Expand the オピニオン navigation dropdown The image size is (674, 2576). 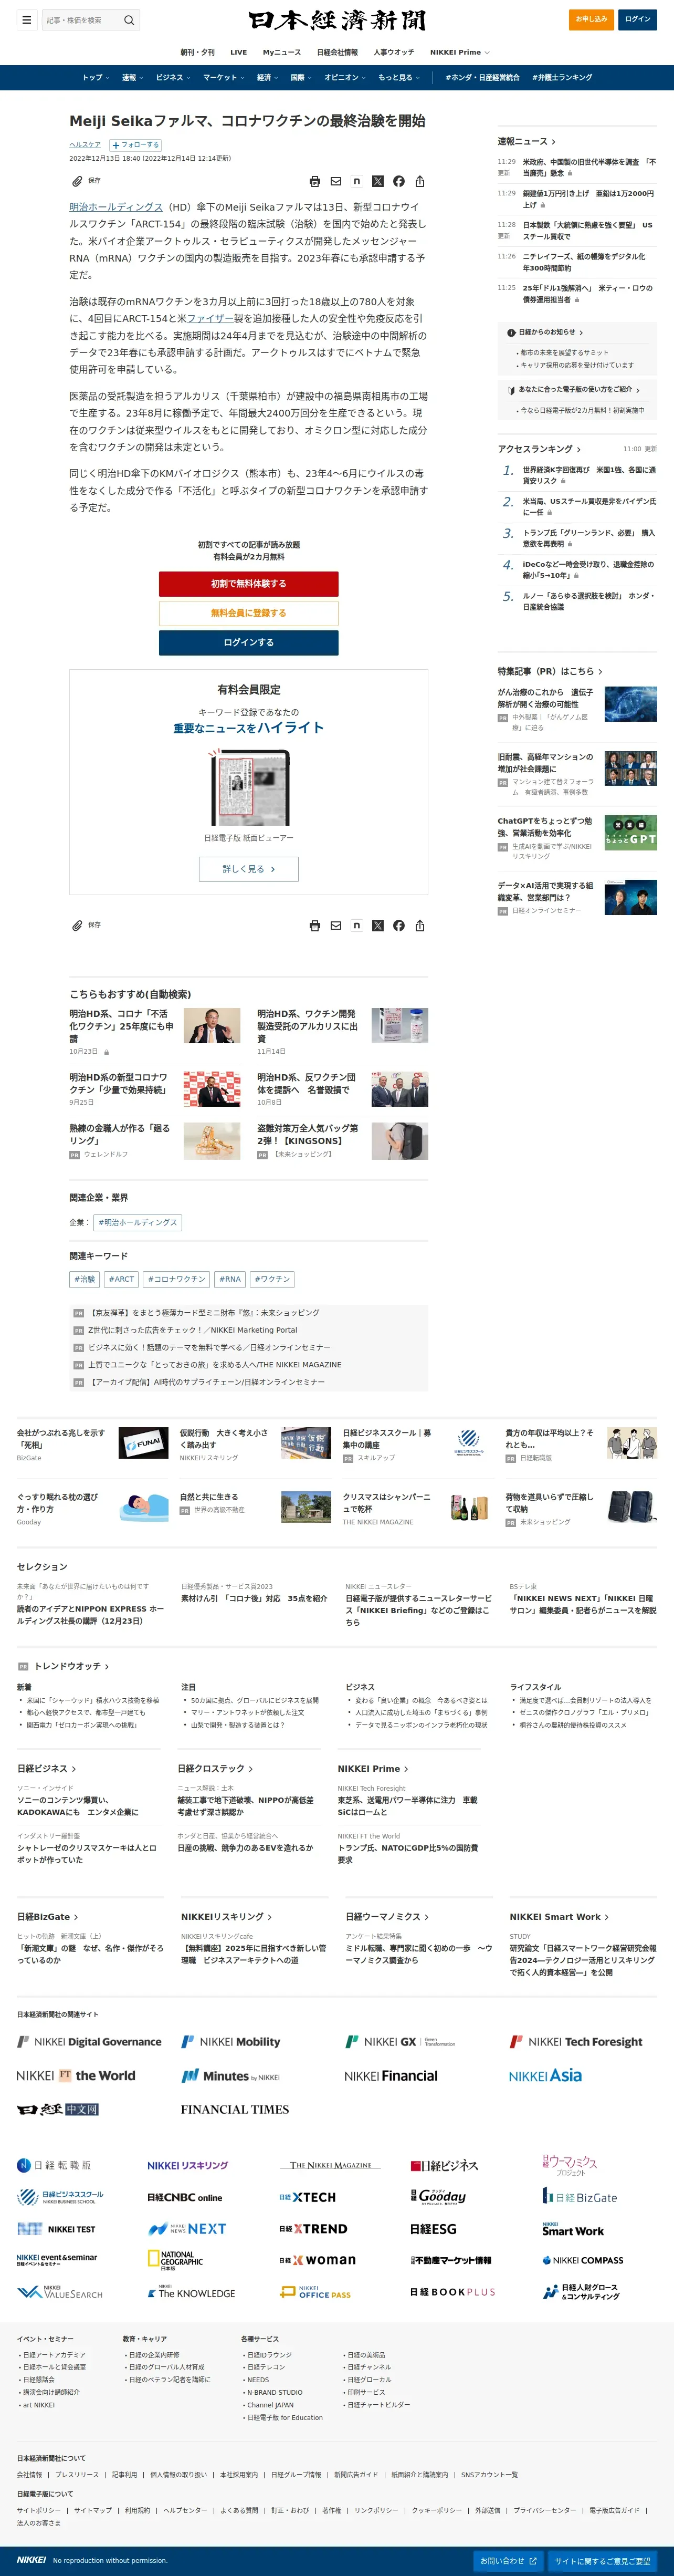point(345,77)
